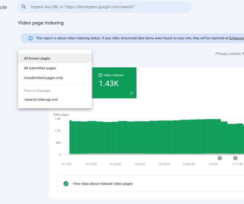Select All known pages option

tap(55, 58)
